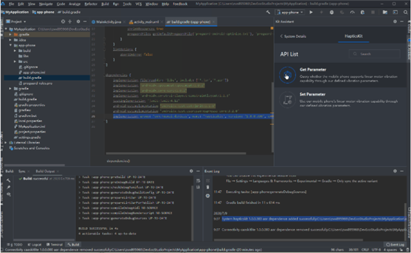Collapse the MyApplication root node
Screen dimensions: 411x253
point(6,29)
